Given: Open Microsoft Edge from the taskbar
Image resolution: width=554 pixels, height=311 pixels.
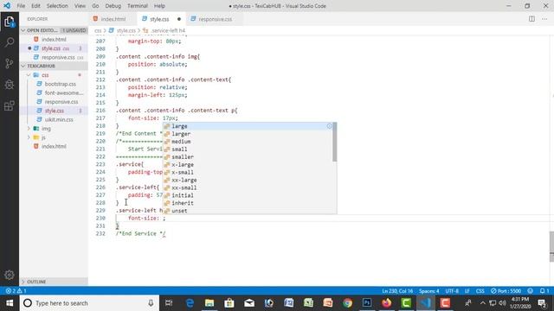Looking at the screenshot, I should 190,303.
